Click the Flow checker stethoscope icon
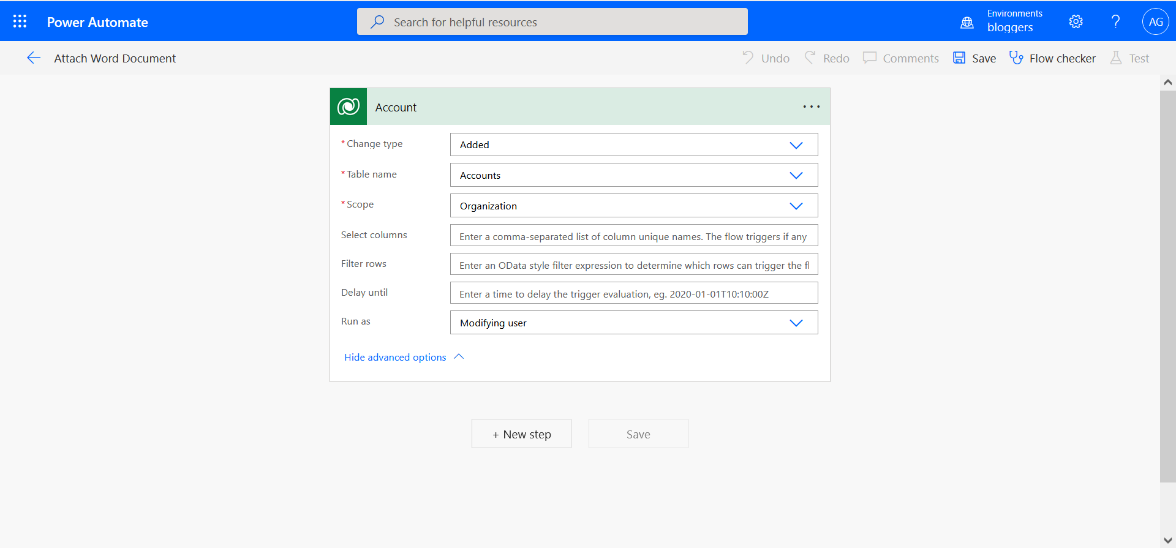 click(1016, 58)
